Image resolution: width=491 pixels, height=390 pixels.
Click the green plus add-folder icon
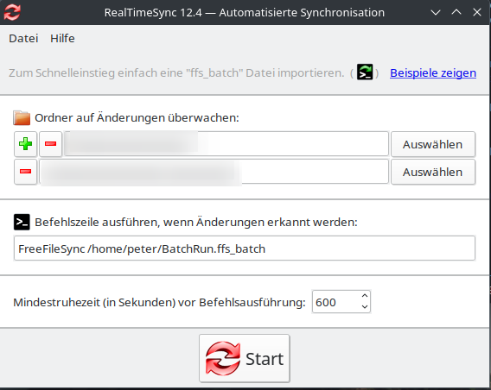click(25, 144)
